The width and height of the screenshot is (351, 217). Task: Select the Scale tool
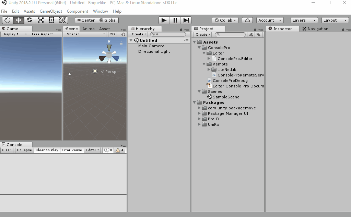pos(40,20)
